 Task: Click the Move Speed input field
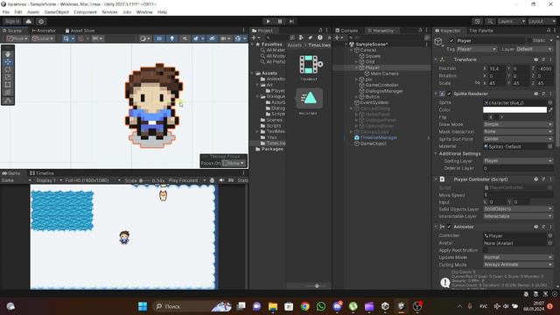[518, 195]
